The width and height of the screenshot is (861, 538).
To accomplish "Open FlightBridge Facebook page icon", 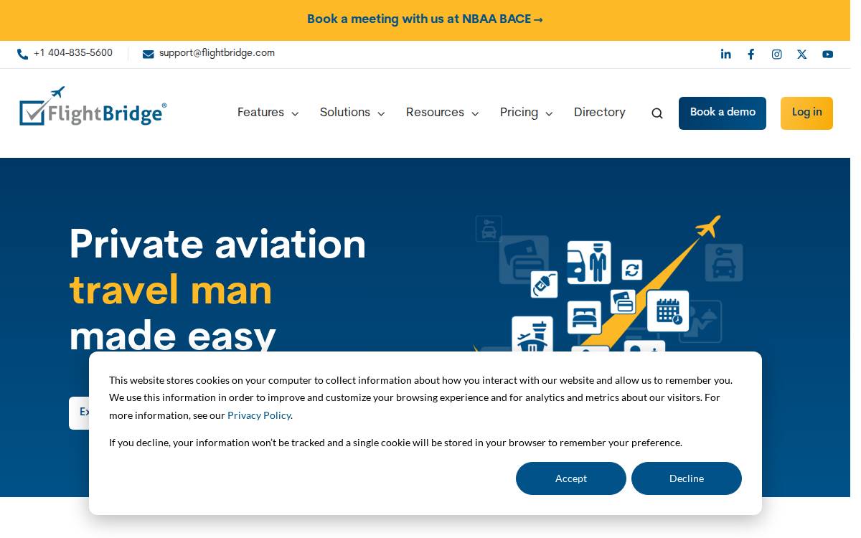I will [751, 55].
